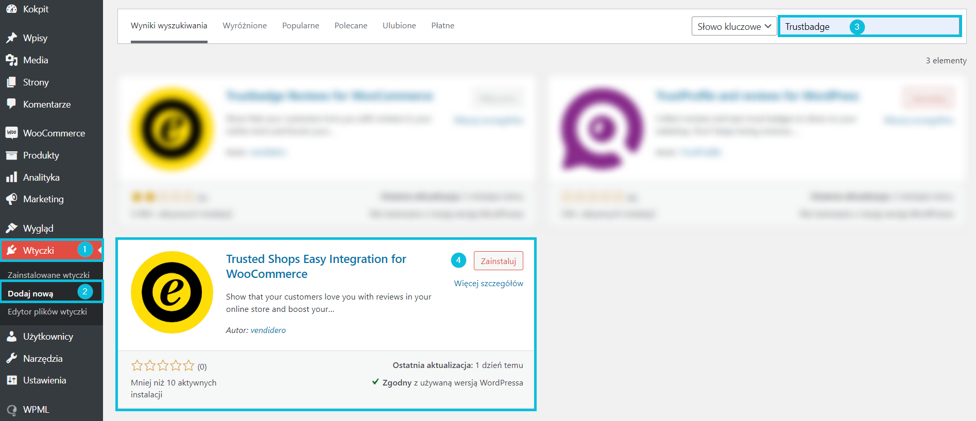The image size is (976, 421).
Task: Open Produkty menu label
Action: tap(41, 155)
